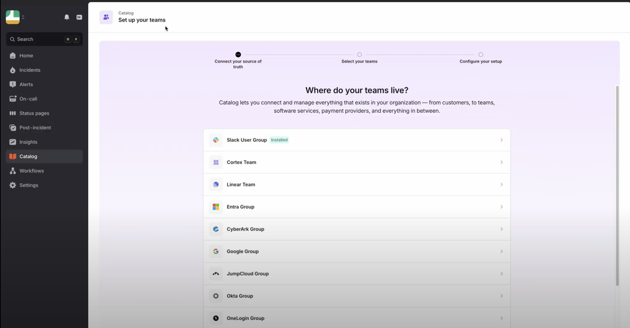Select Cortex Team source
Image resolution: width=630 pixels, height=328 pixels.
[x=357, y=162]
